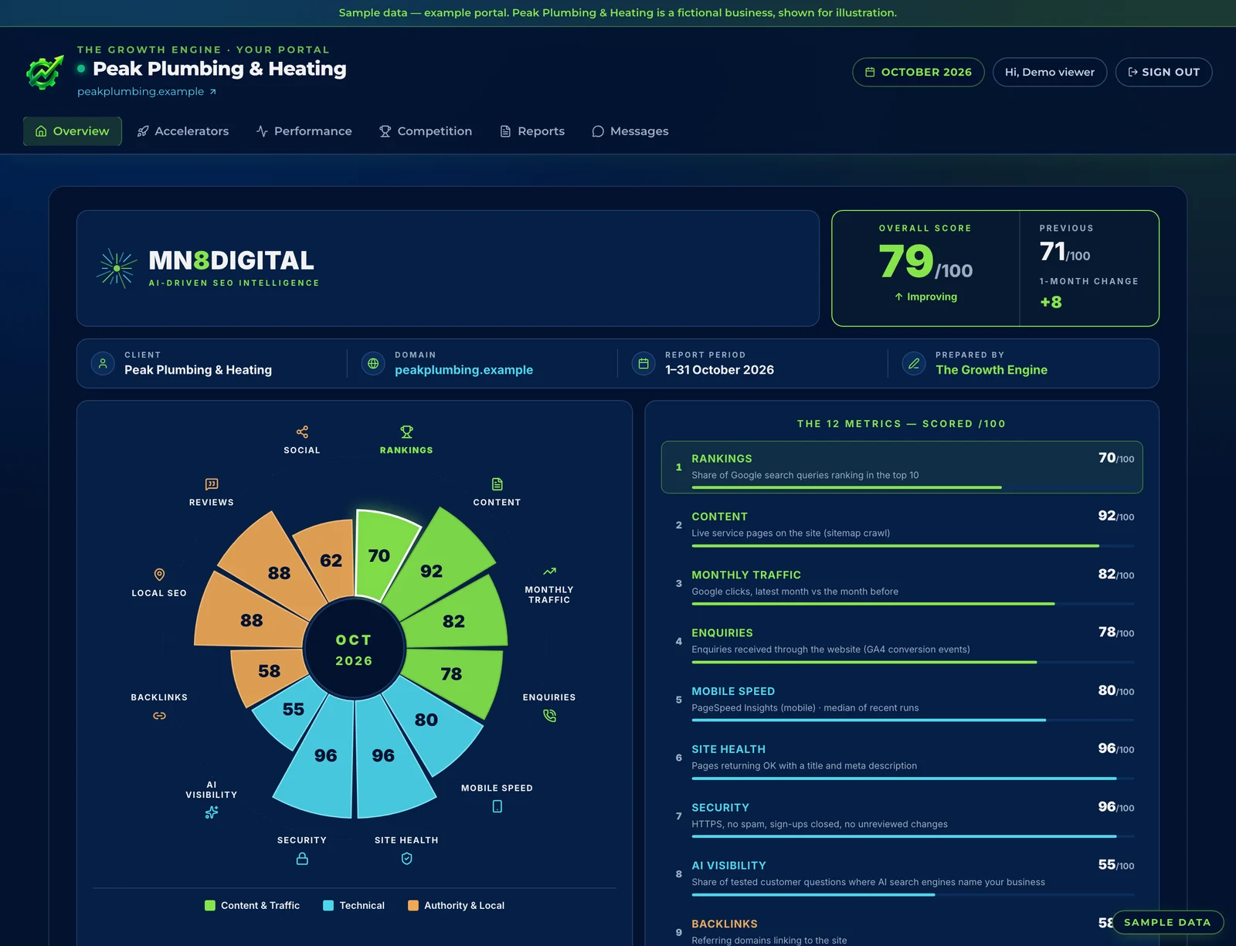
Task: Open the peakplumbing.example domain link in report
Action: click(x=463, y=370)
